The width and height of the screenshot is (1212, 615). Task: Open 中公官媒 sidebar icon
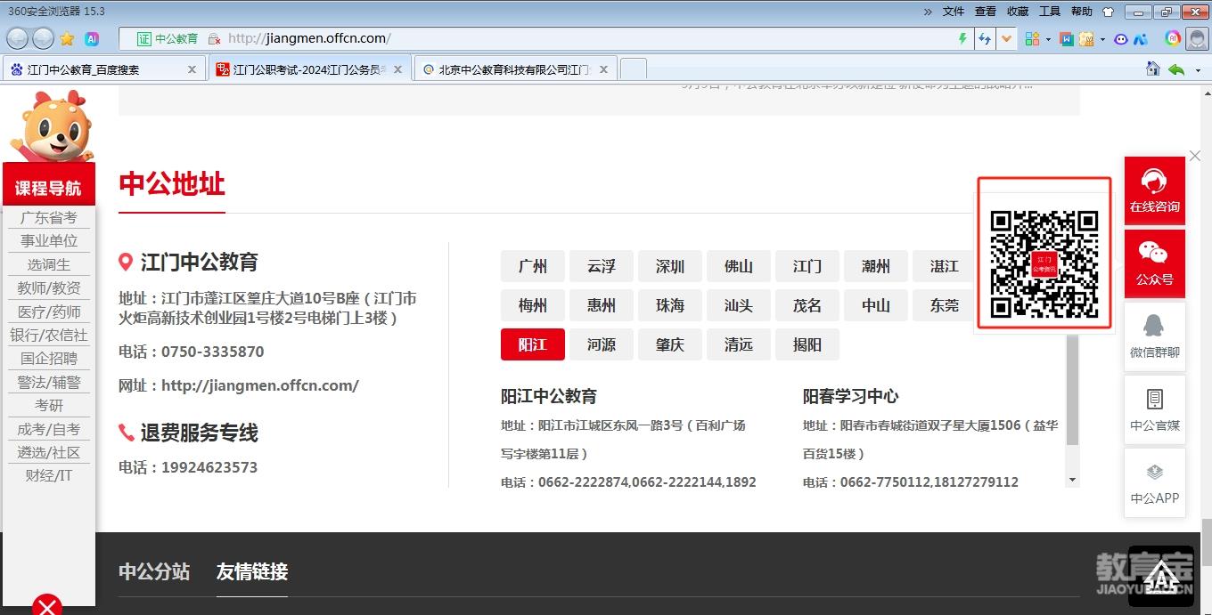coord(1155,409)
